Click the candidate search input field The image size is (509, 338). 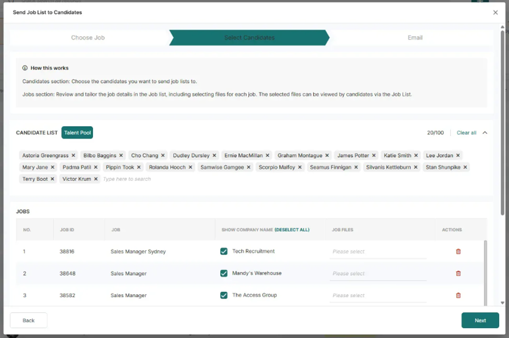(x=145, y=180)
